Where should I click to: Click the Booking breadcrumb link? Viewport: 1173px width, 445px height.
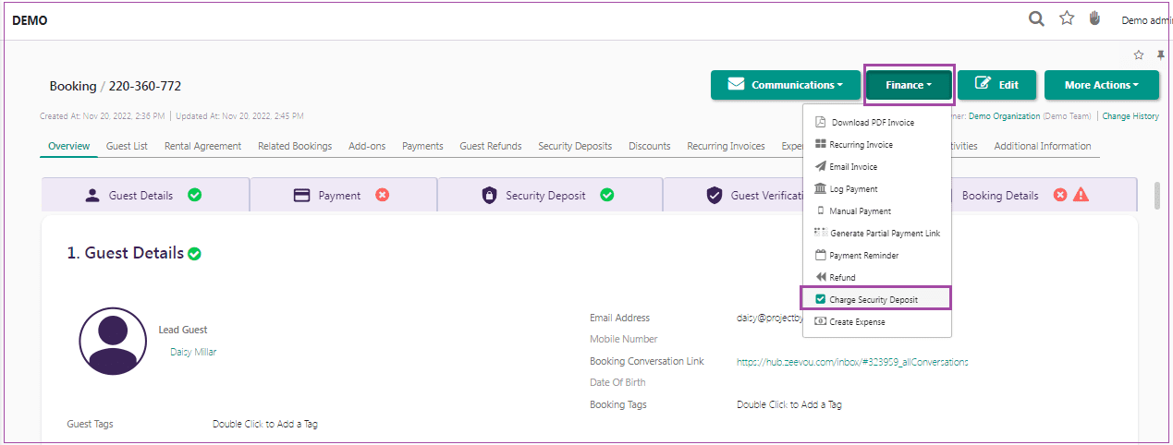(x=73, y=86)
